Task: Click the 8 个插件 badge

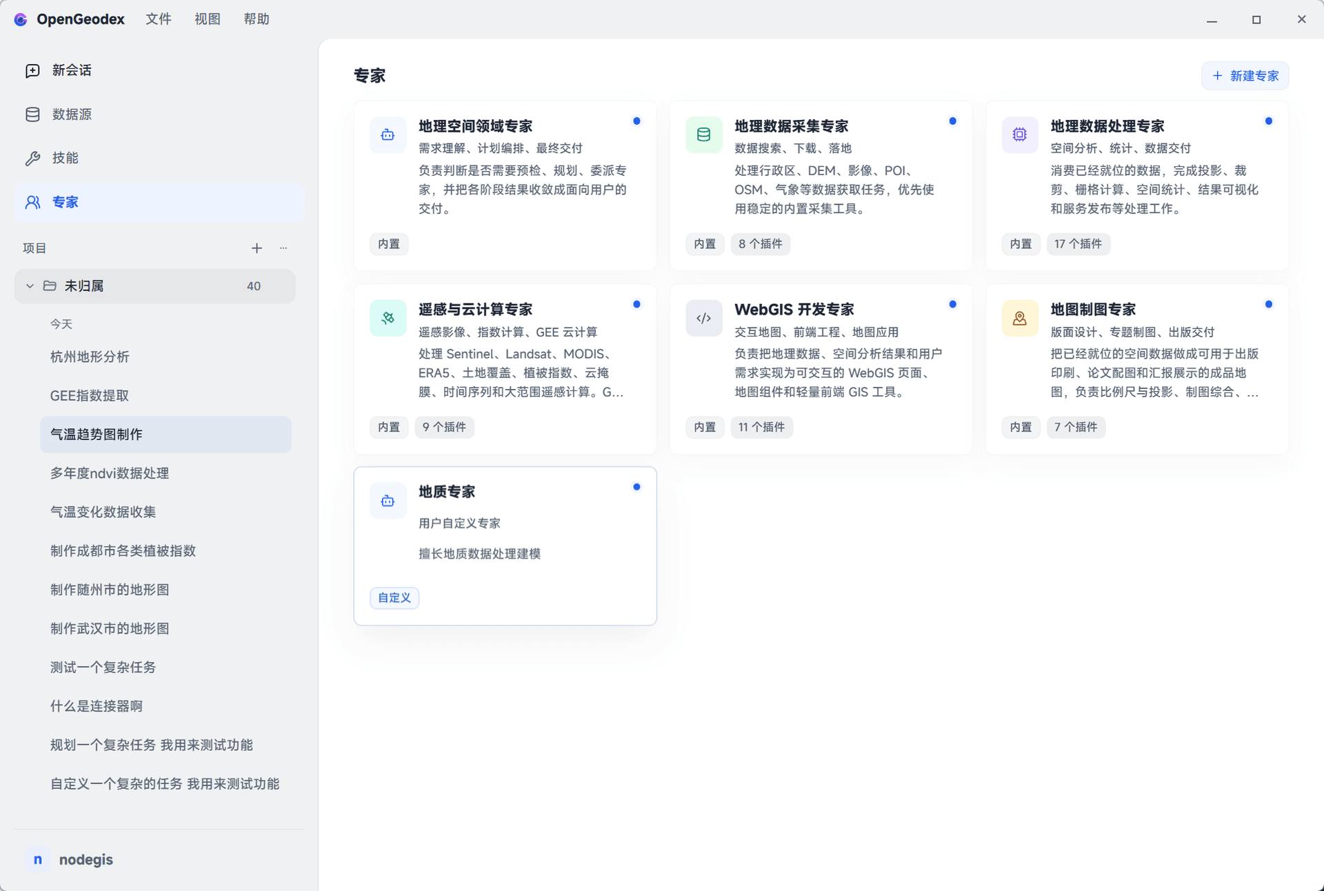Action: click(x=760, y=244)
